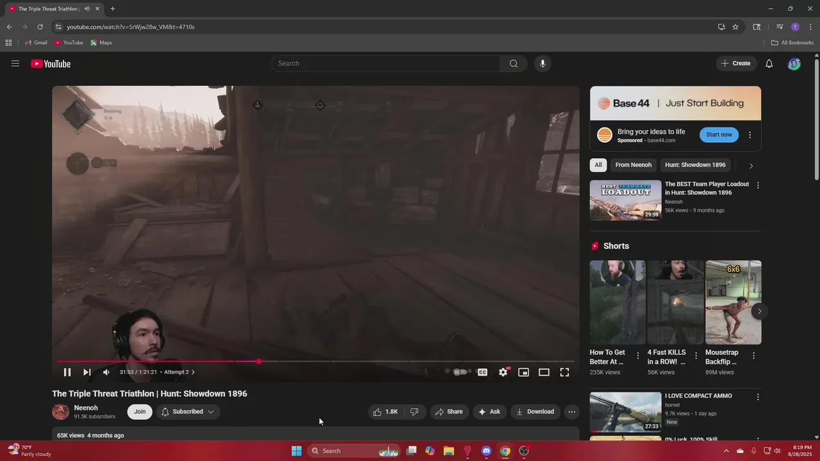Share this video
Viewport: 820px width, 461px height.
[x=449, y=412]
